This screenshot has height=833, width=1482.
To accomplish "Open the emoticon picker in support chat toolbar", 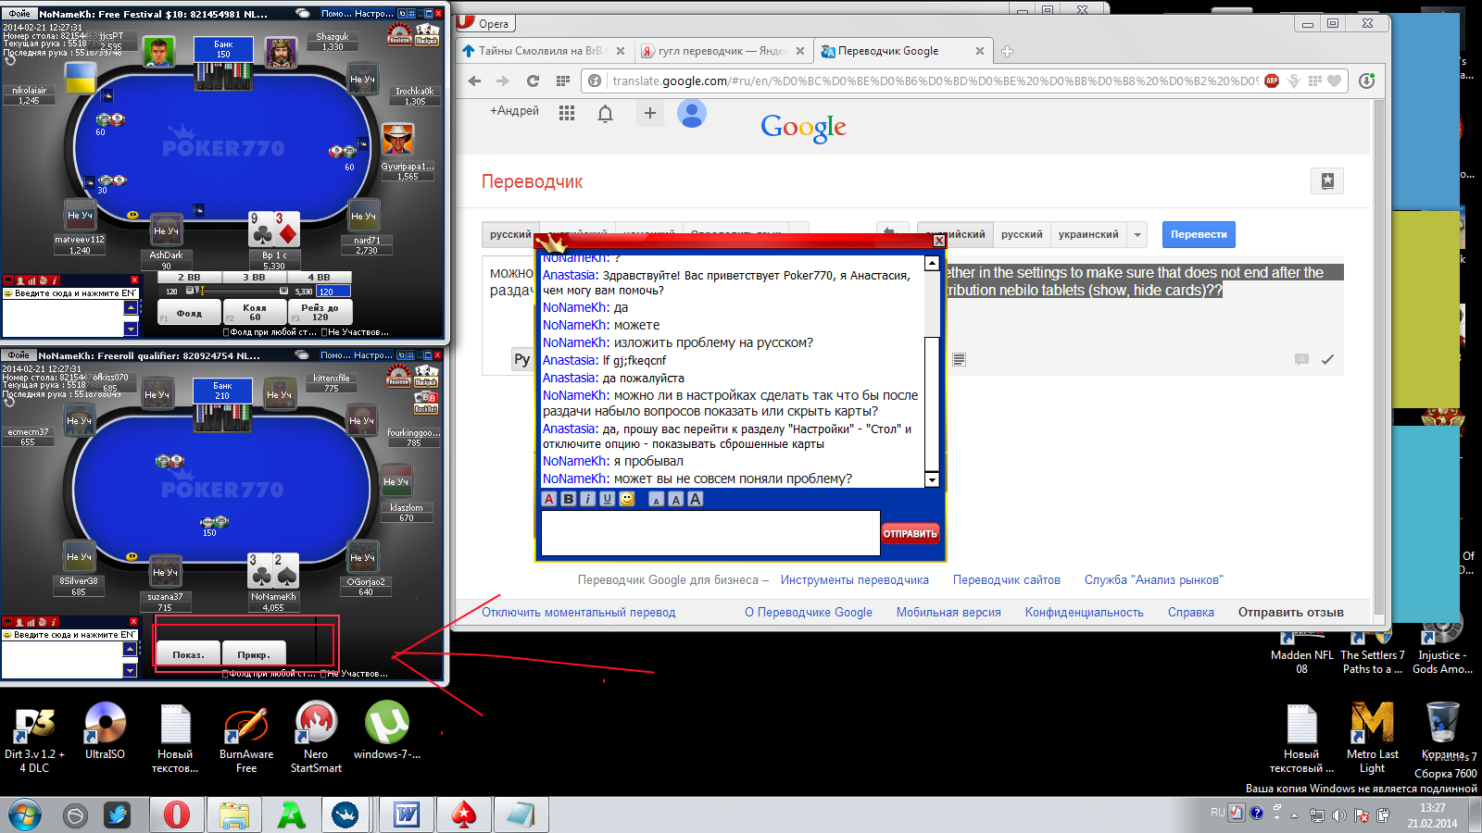I will [x=627, y=499].
